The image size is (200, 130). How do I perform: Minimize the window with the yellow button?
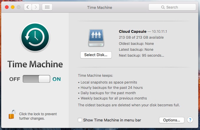13,7
